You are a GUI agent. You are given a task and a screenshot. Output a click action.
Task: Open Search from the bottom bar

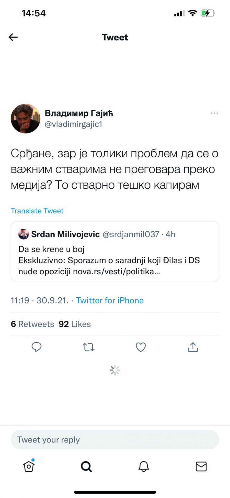[x=86, y=466]
